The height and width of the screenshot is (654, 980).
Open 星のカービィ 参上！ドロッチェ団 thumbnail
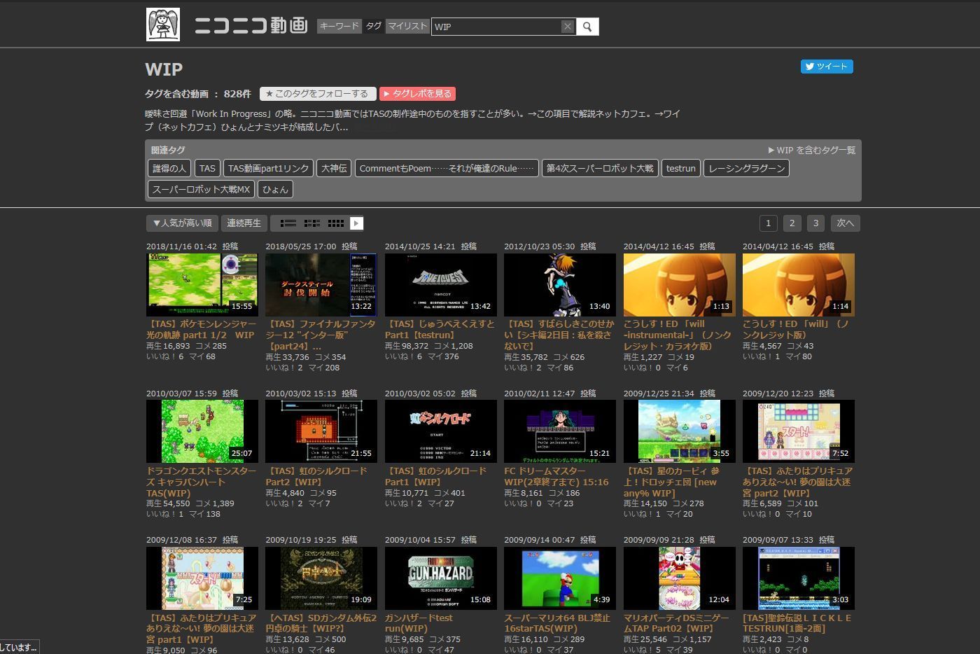pyautogui.click(x=680, y=431)
